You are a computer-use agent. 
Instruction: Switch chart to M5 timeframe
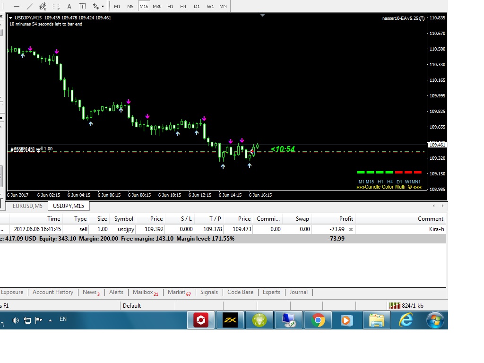[130, 6]
